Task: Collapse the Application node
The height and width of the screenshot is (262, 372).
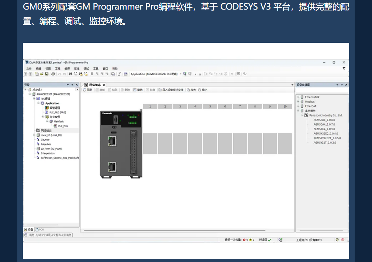Action: pos(38,103)
